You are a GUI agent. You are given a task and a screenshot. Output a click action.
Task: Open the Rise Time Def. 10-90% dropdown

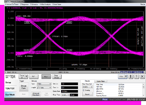[87, 87]
